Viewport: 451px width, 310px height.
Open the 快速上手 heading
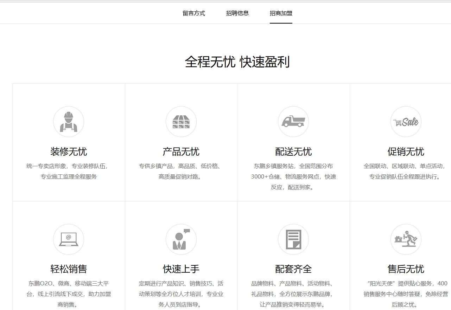click(181, 269)
